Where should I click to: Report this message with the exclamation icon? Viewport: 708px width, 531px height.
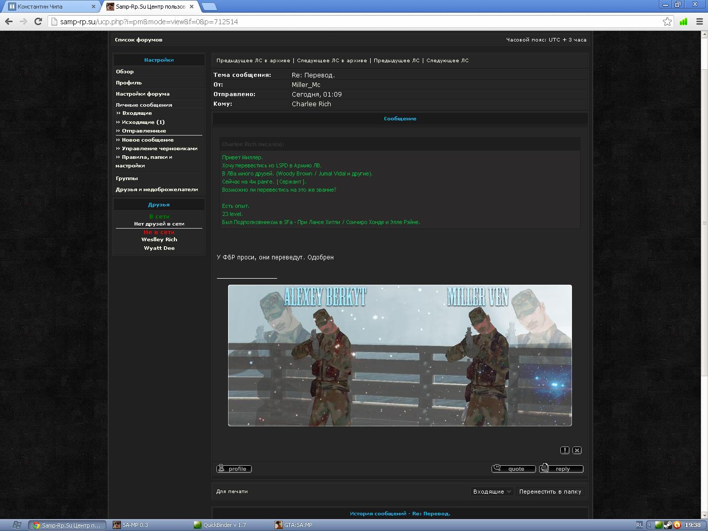[x=565, y=450]
